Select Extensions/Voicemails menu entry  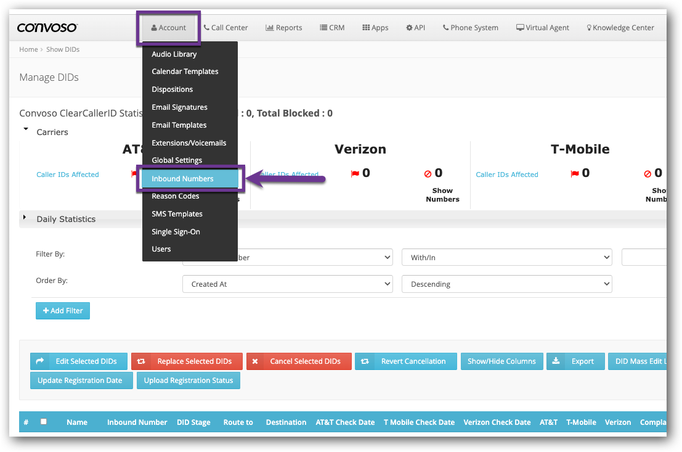[190, 143]
